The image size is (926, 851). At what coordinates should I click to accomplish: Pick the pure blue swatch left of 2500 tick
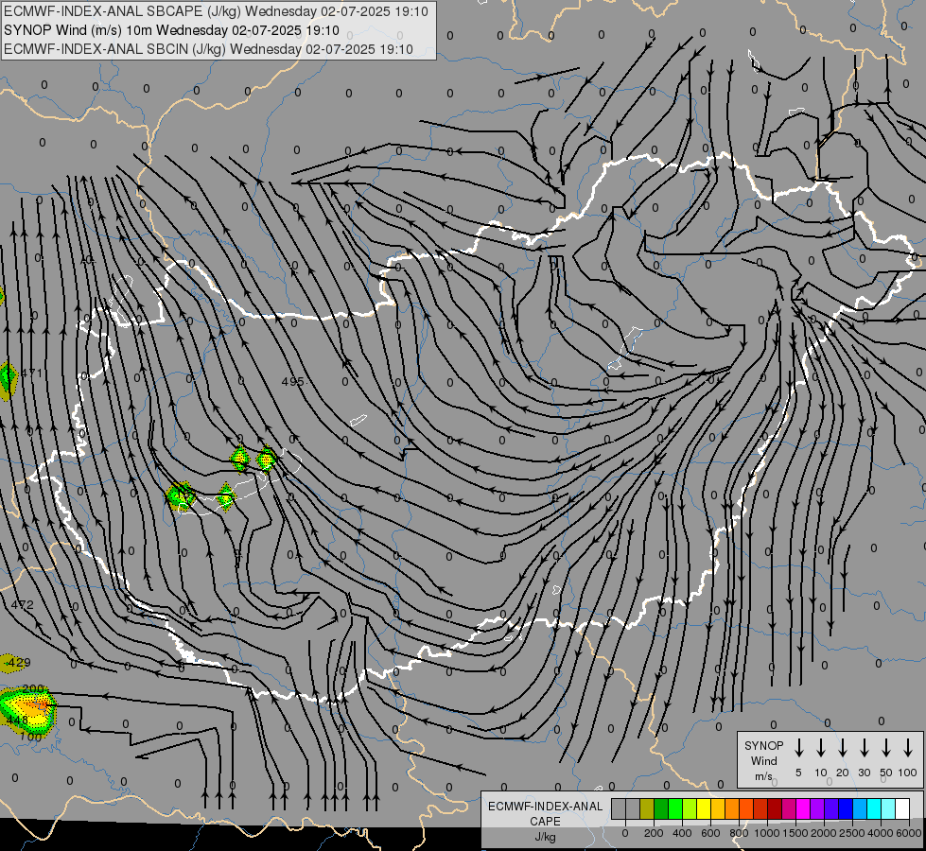pos(845,808)
